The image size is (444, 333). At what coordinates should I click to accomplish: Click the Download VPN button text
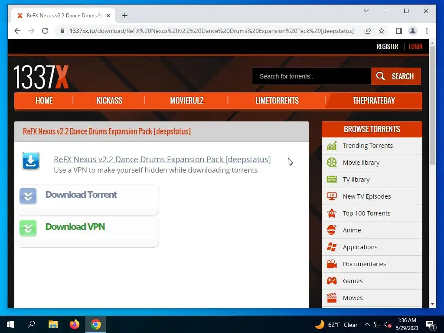pyautogui.click(x=75, y=226)
